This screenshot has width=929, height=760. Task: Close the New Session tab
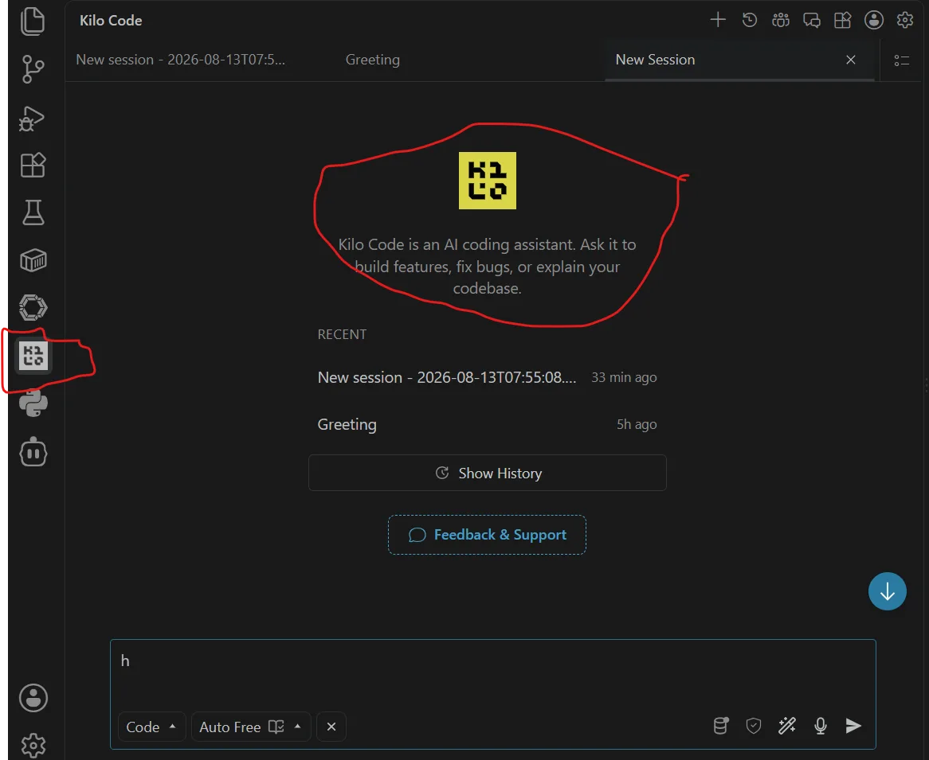[851, 60]
